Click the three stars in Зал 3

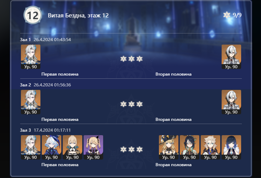(131, 149)
